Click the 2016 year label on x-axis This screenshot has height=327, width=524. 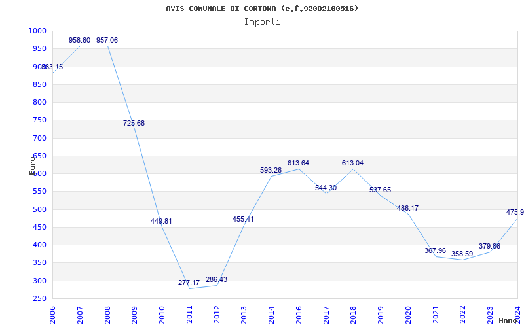[299, 315]
